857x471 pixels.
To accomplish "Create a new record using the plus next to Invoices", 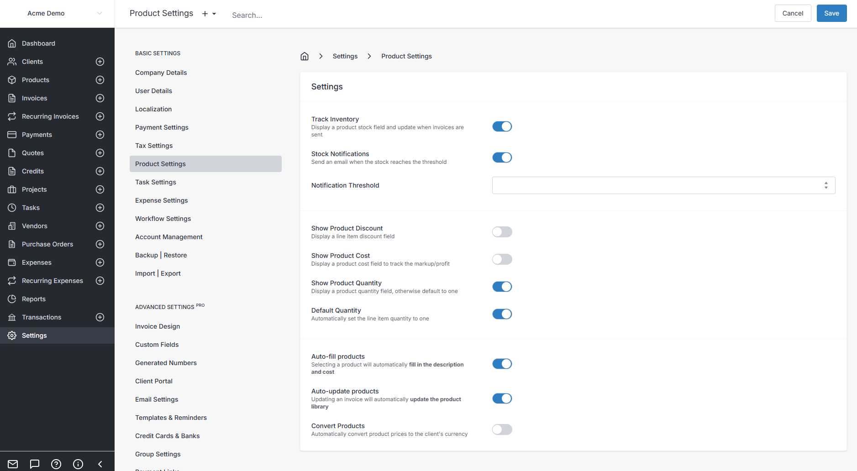I will click(x=100, y=98).
